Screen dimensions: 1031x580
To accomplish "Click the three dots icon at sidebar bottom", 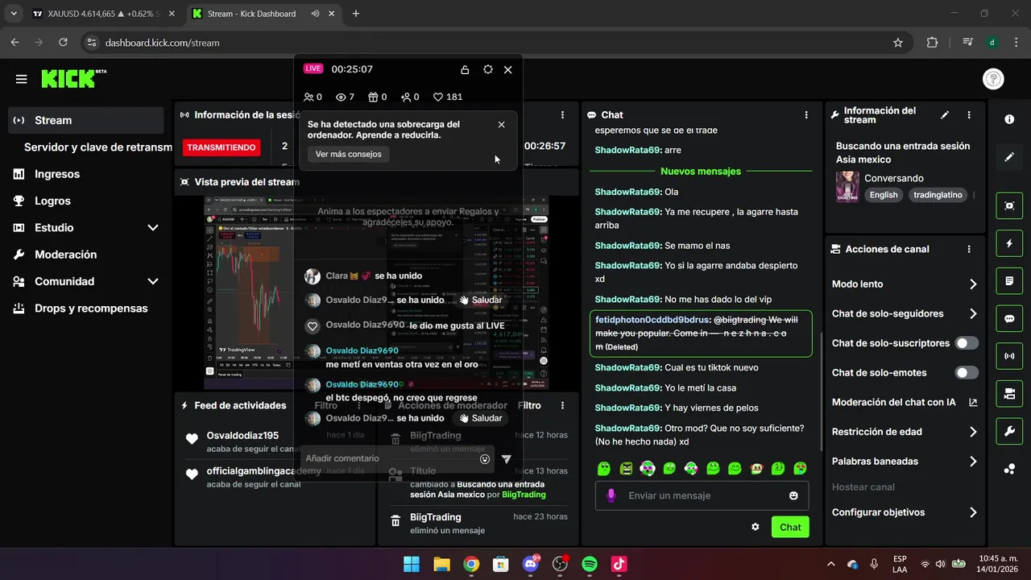I will [1009, 469].
